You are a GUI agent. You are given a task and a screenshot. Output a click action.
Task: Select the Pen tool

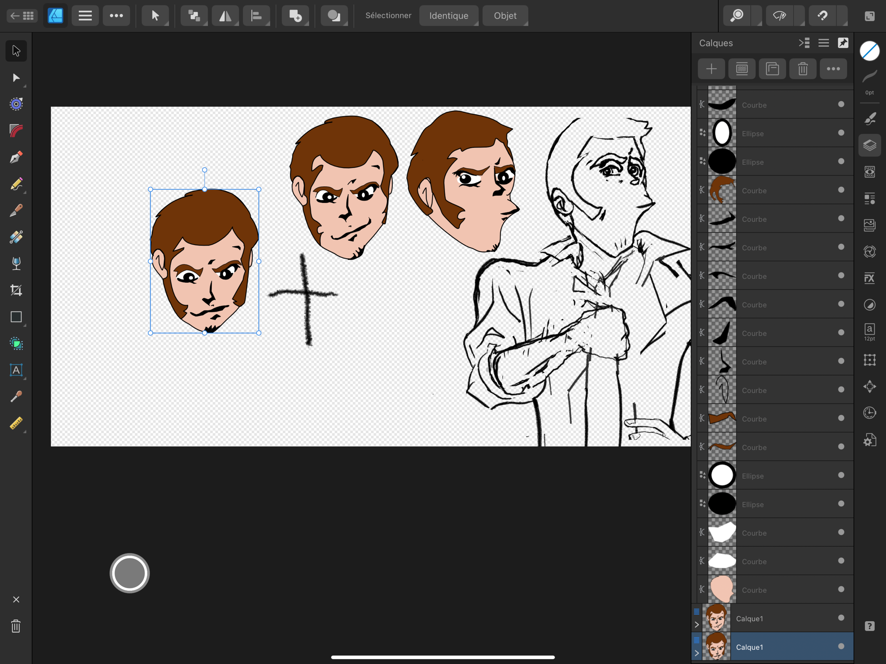[x=16, y=157]
